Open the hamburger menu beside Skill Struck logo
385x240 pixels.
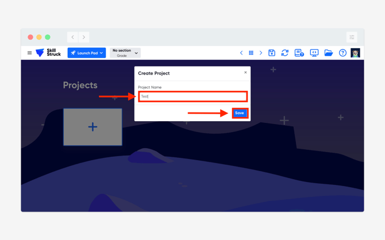tap(30, 53)
